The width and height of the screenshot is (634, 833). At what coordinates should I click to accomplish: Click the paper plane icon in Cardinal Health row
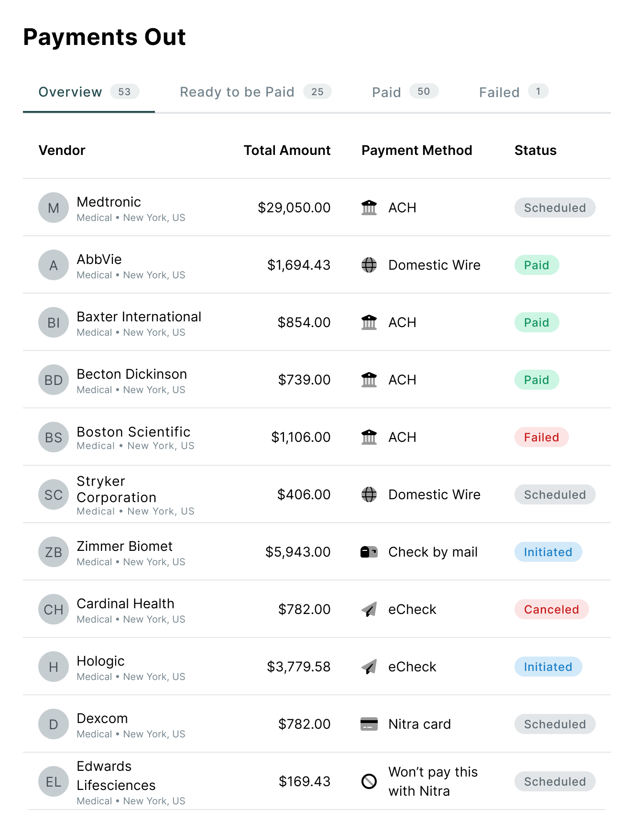click(369, 609)
